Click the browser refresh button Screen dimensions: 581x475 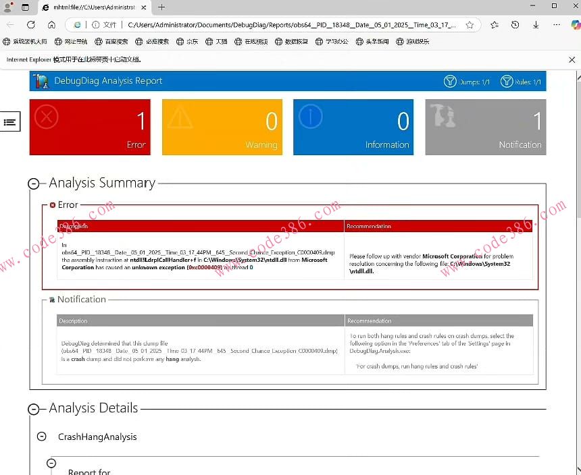pyautogui.click(x=31, y=25)
